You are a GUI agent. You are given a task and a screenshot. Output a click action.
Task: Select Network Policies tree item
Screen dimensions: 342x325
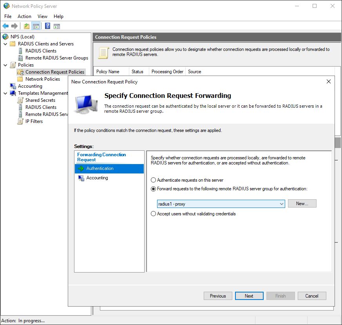pos(43,79)
